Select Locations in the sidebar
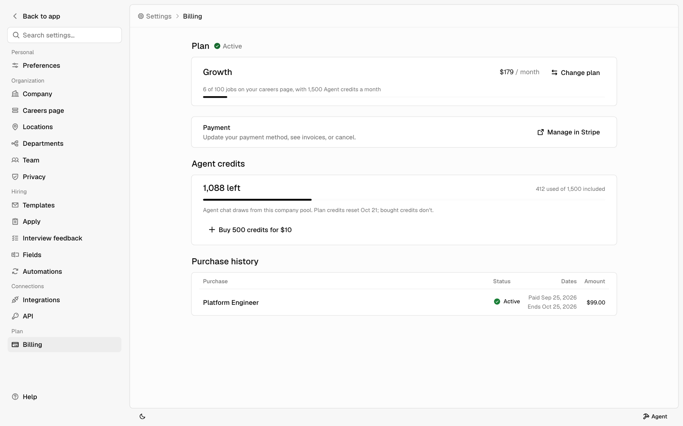The width and height of the screenshot is (683, 426). point(65,127)
